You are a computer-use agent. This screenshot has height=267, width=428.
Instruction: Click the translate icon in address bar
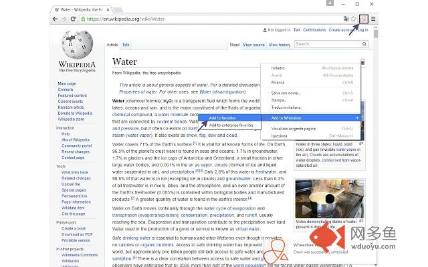pos(346,19)
